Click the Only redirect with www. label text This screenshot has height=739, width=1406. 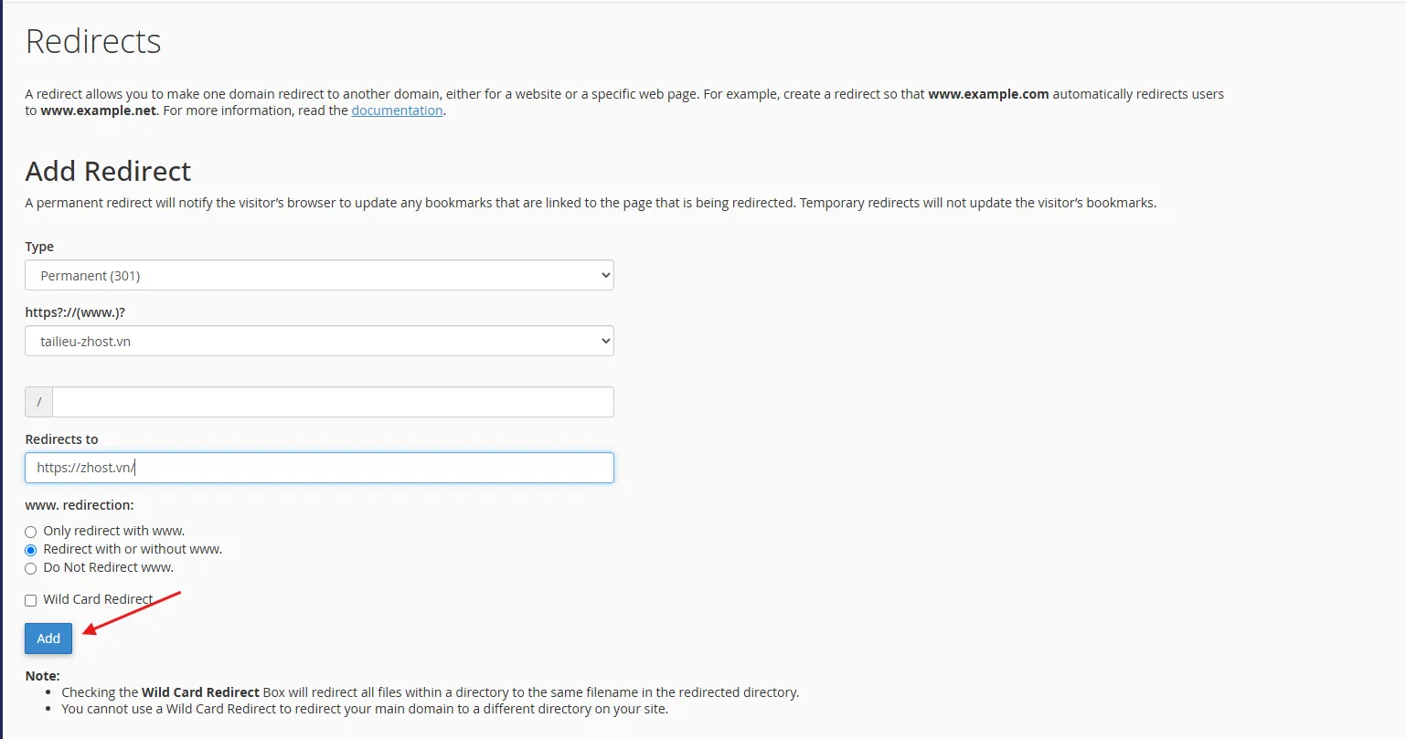pos(114,531)
